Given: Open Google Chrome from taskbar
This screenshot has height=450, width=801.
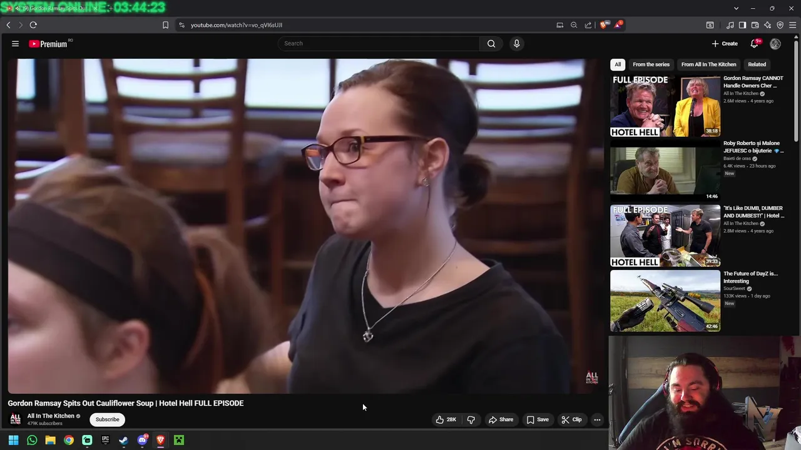Looking at the screenshot, I should pos(69,440).
